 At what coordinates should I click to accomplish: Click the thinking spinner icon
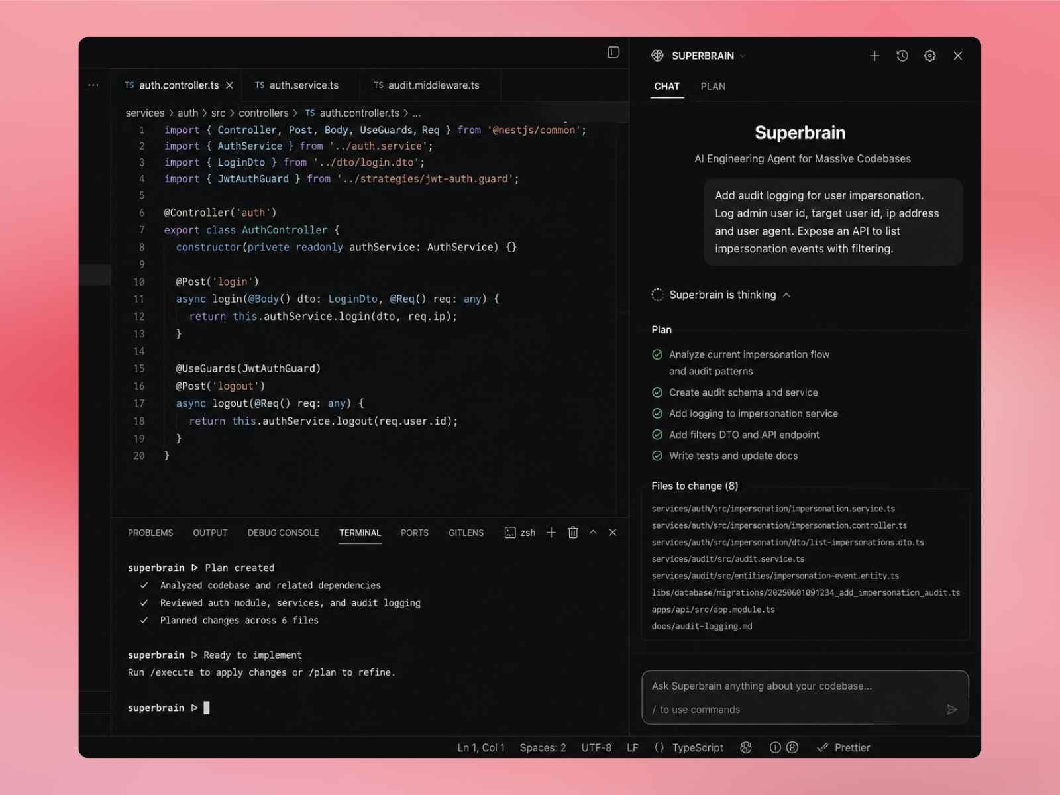coord(657,295)
